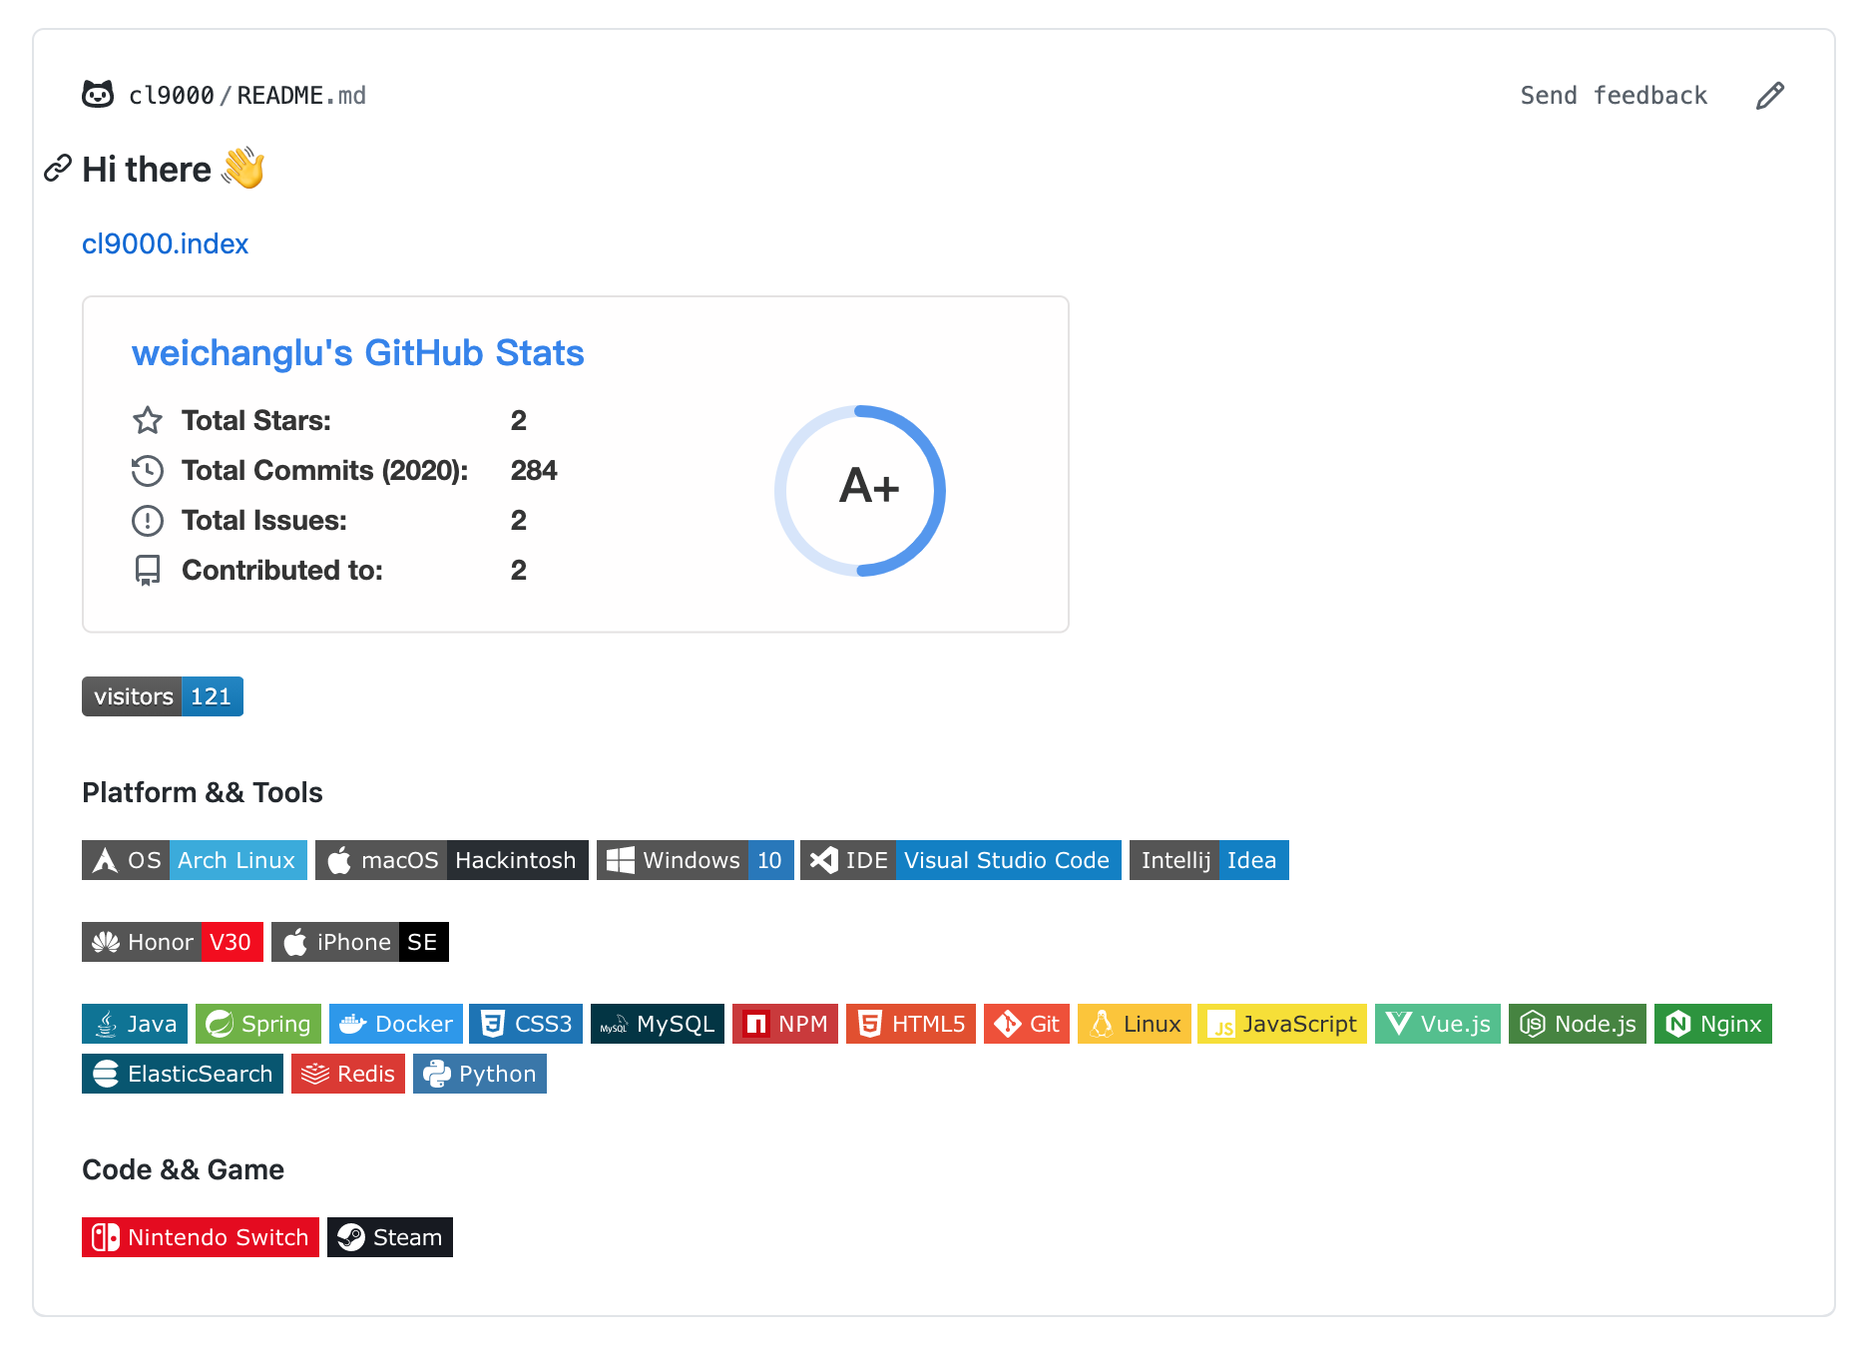Click the Hi there heading text

[x=147, y=170]
